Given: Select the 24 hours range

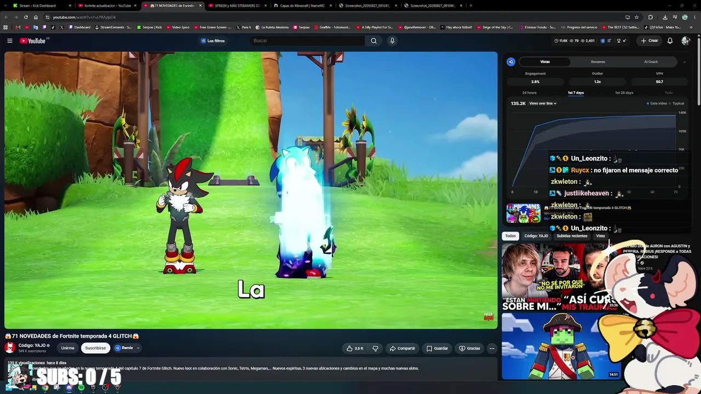Looking at the screenshot, I should 529,92.
